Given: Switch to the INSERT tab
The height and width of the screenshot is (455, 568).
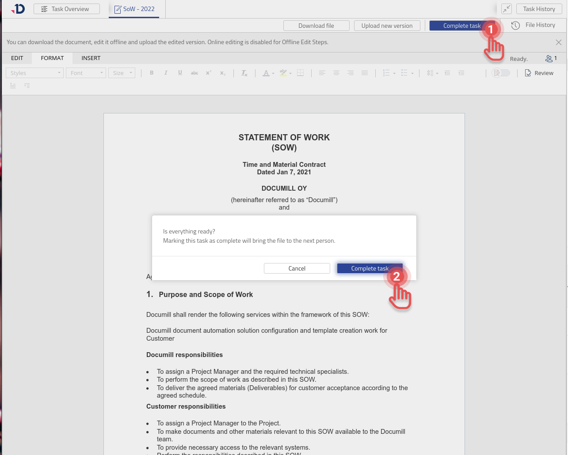Looking at the screenshot, I should tap(91, 58).
